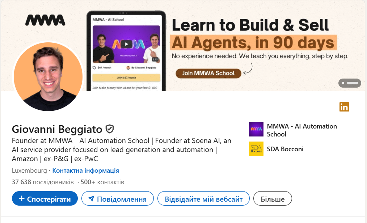367x223 pixels.
Task: Open the 500+ контактів connections link
Action: tap(102, 182)
